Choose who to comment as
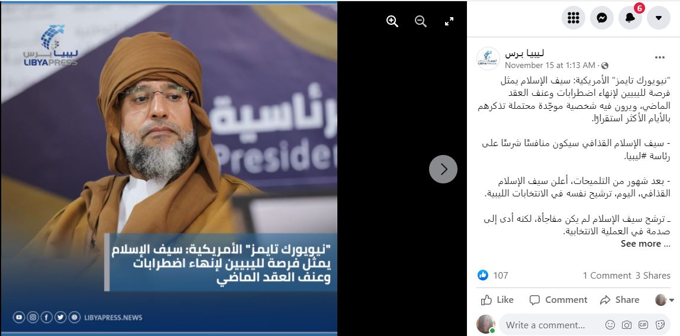680x336 pixels. (665, 300)
